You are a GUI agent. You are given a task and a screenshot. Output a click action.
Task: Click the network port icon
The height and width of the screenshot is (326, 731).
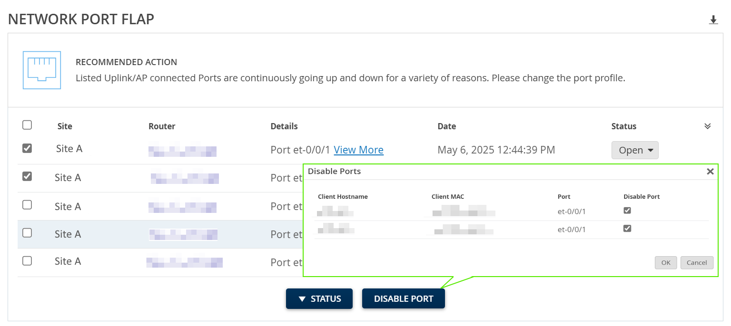coord(42,70)
